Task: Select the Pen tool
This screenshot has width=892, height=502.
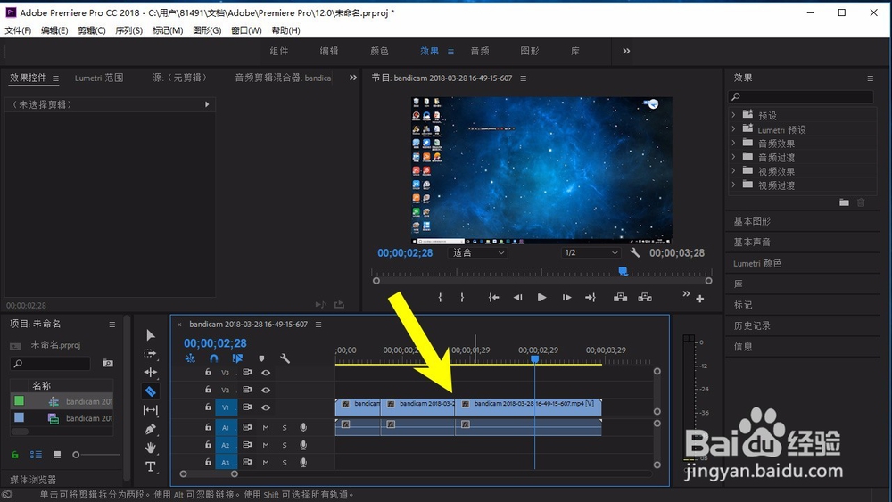Action: pos(150,429)
